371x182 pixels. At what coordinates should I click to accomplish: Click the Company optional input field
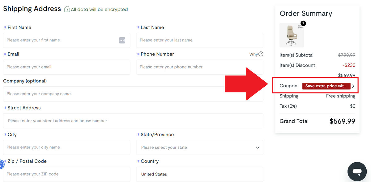coord(133,94)
